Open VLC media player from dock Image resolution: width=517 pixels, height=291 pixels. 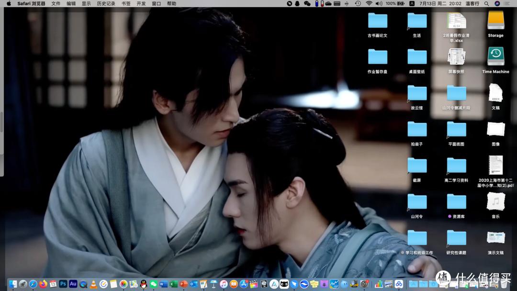pos(93,284)
